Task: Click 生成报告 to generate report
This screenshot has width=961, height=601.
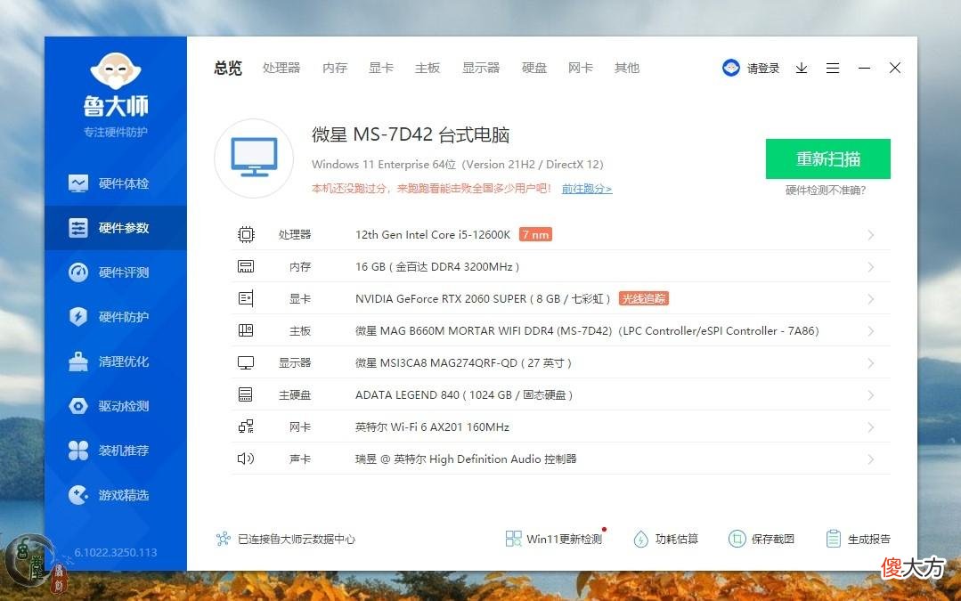Action: 858,540
